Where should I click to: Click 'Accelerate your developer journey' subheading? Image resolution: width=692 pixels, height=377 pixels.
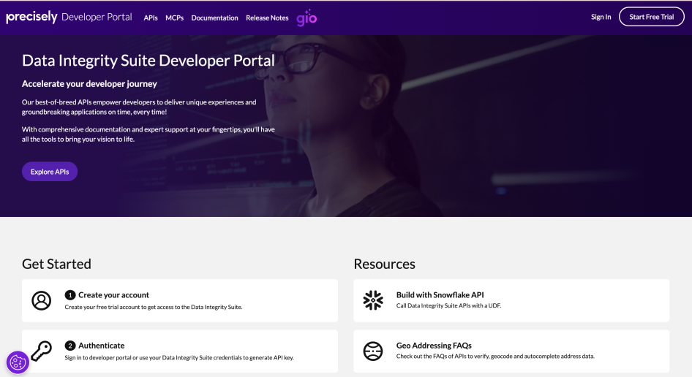pyautogui.click(x=89, y=84)
